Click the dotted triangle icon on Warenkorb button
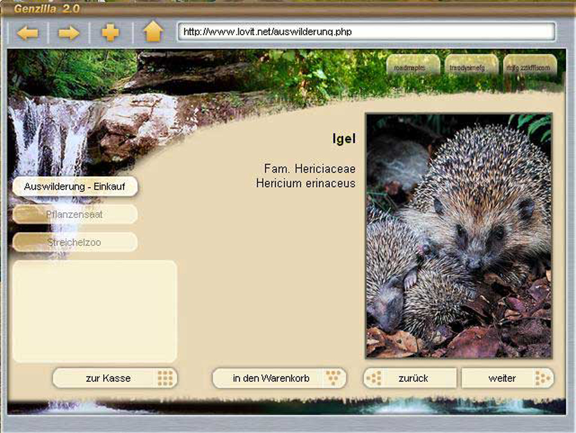Image resolution: width=576 pixels, height=433 pixels. point(333,378)
